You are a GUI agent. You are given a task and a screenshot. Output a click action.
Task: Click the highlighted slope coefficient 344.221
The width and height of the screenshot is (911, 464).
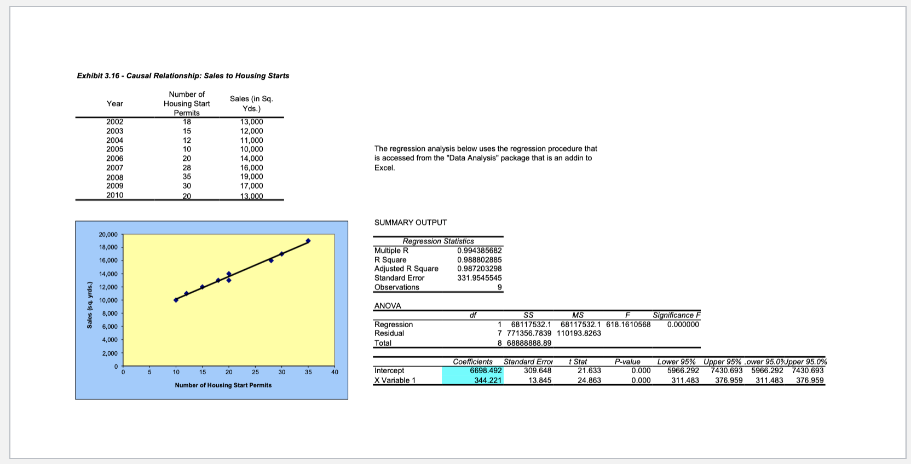coord(488,380)
